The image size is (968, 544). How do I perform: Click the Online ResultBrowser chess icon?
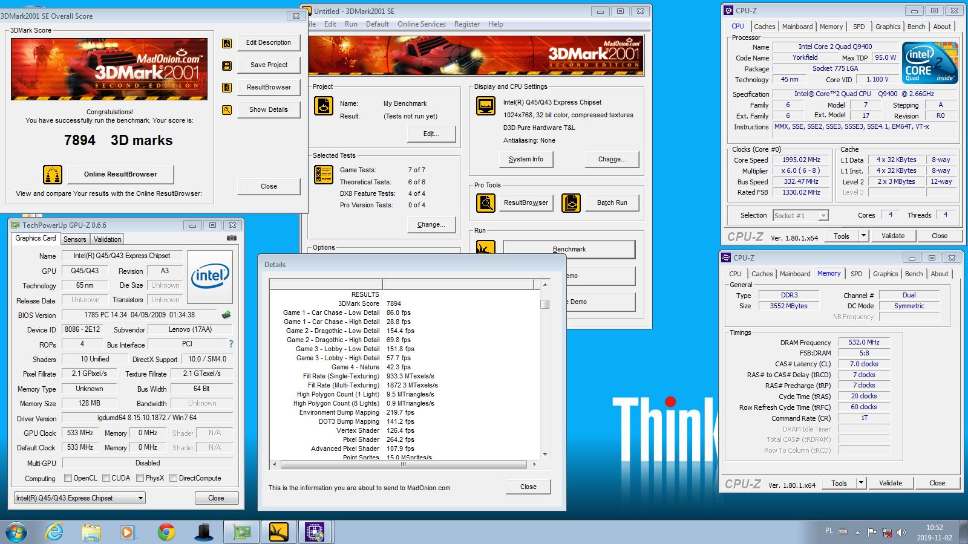[x=53, y=174]
